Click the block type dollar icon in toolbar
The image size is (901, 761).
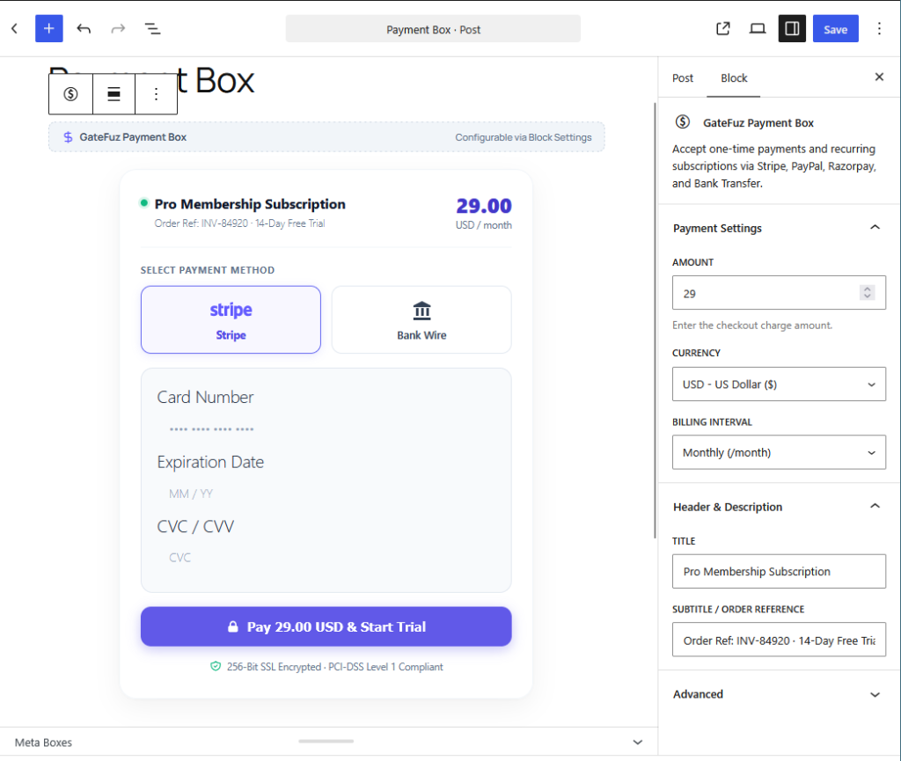click(70, 94)
